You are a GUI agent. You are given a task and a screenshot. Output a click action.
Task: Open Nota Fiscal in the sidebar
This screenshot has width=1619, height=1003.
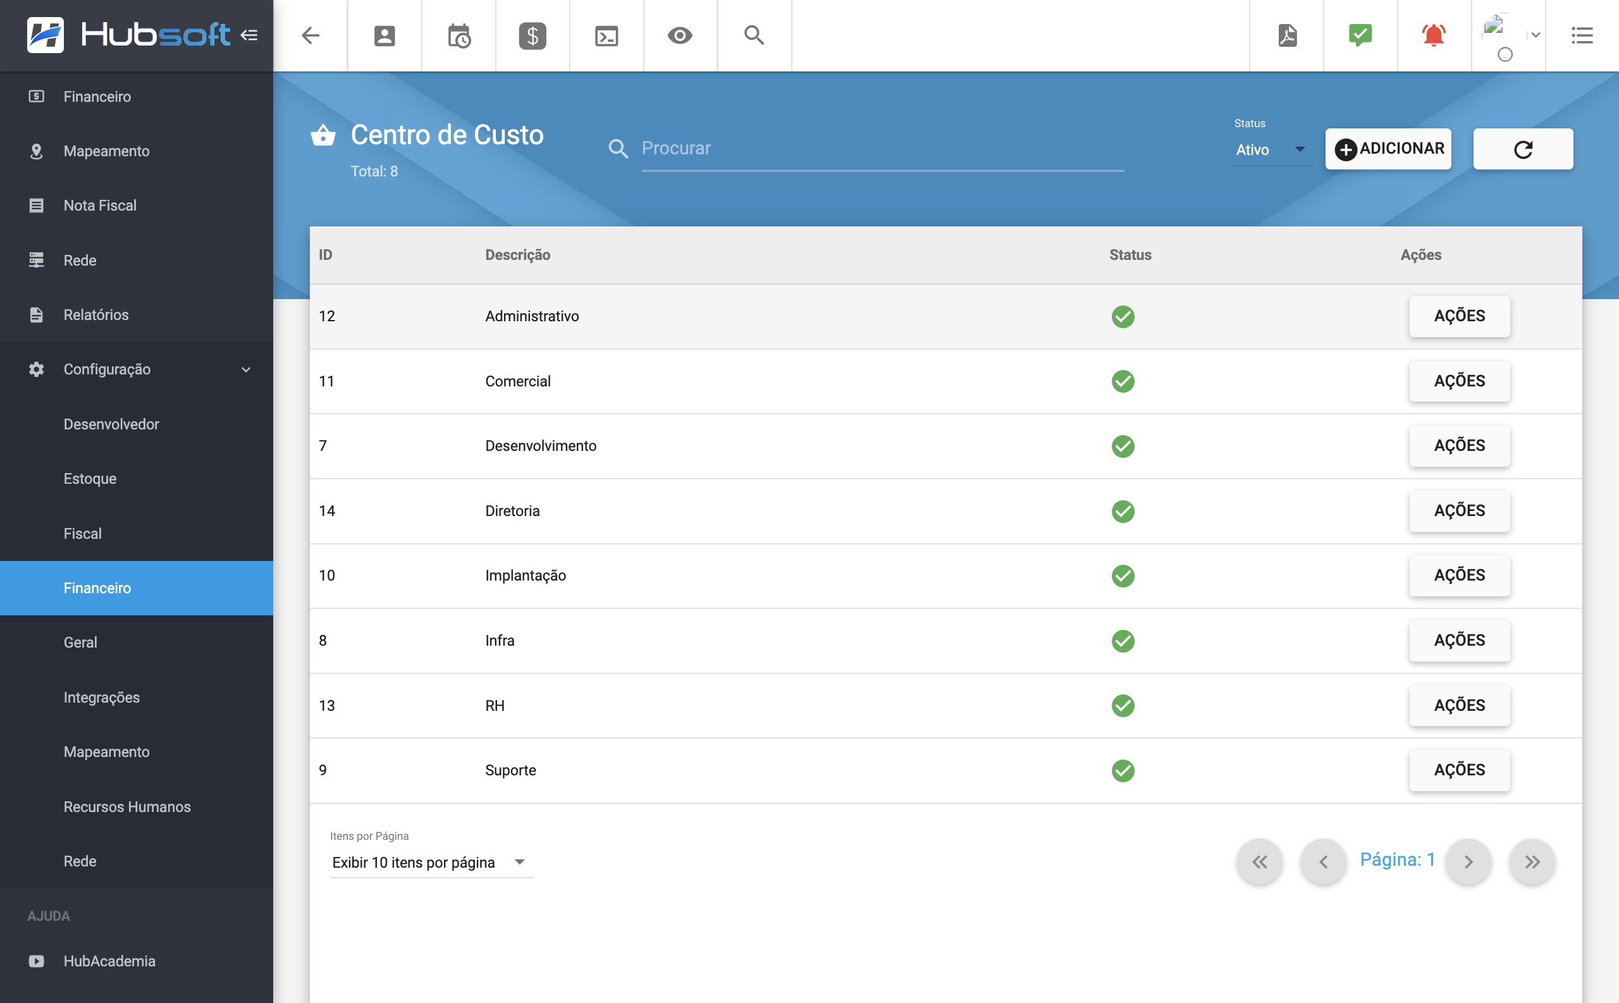click(x=137, y=206)
